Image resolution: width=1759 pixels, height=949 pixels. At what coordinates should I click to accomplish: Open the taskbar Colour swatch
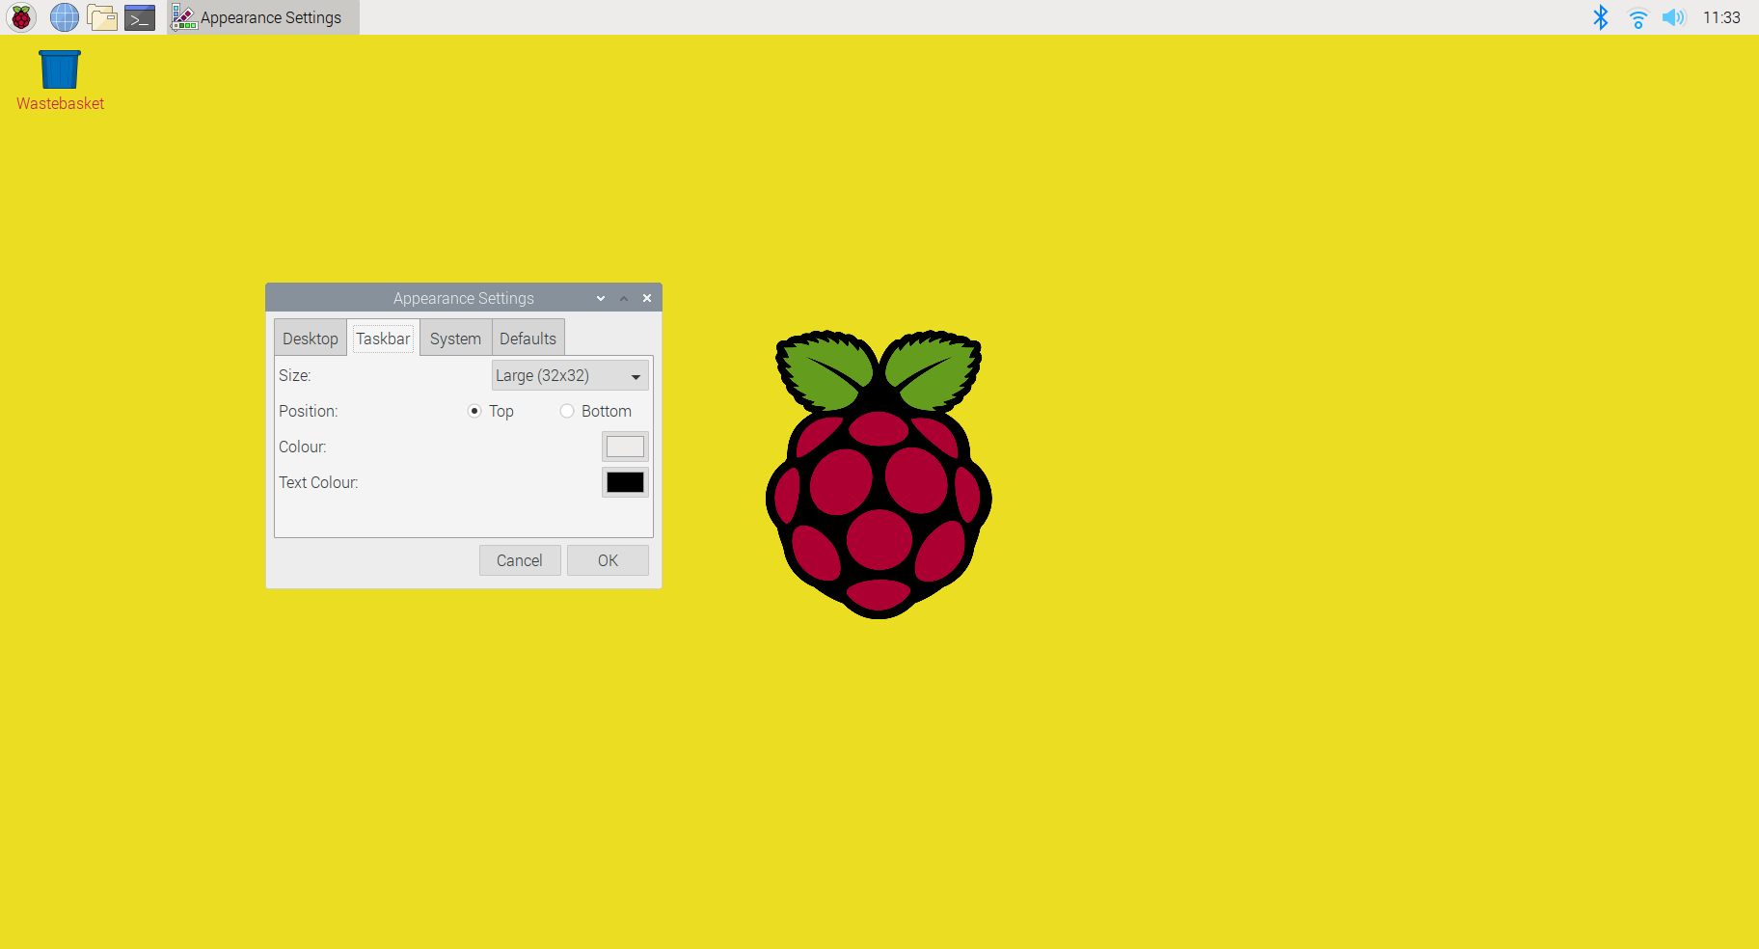pos(625,447)
